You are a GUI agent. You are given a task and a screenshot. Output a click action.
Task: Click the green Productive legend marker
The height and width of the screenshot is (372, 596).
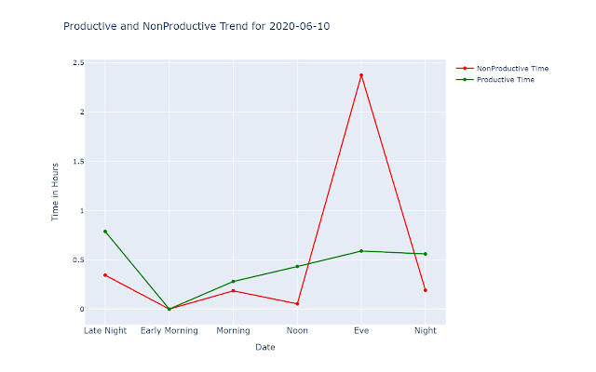[465, 80]
